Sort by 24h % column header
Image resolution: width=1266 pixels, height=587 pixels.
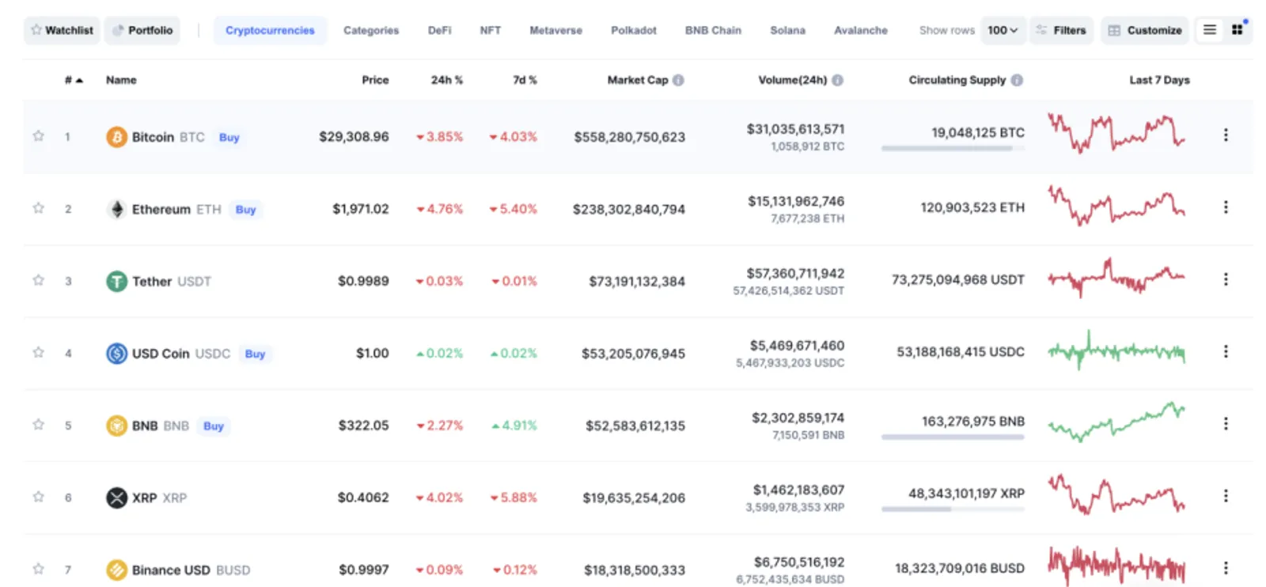[x=447, y=80]
